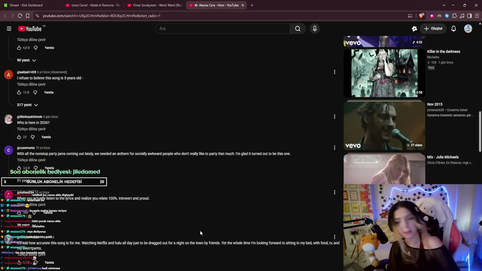Open the tab search dropdown chevron
The height and width of the screenshot is (271, 482).
[444, 5]
